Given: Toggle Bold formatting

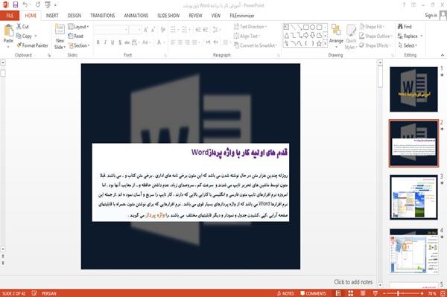Looking at the screenshot, I should click(98, 42).
